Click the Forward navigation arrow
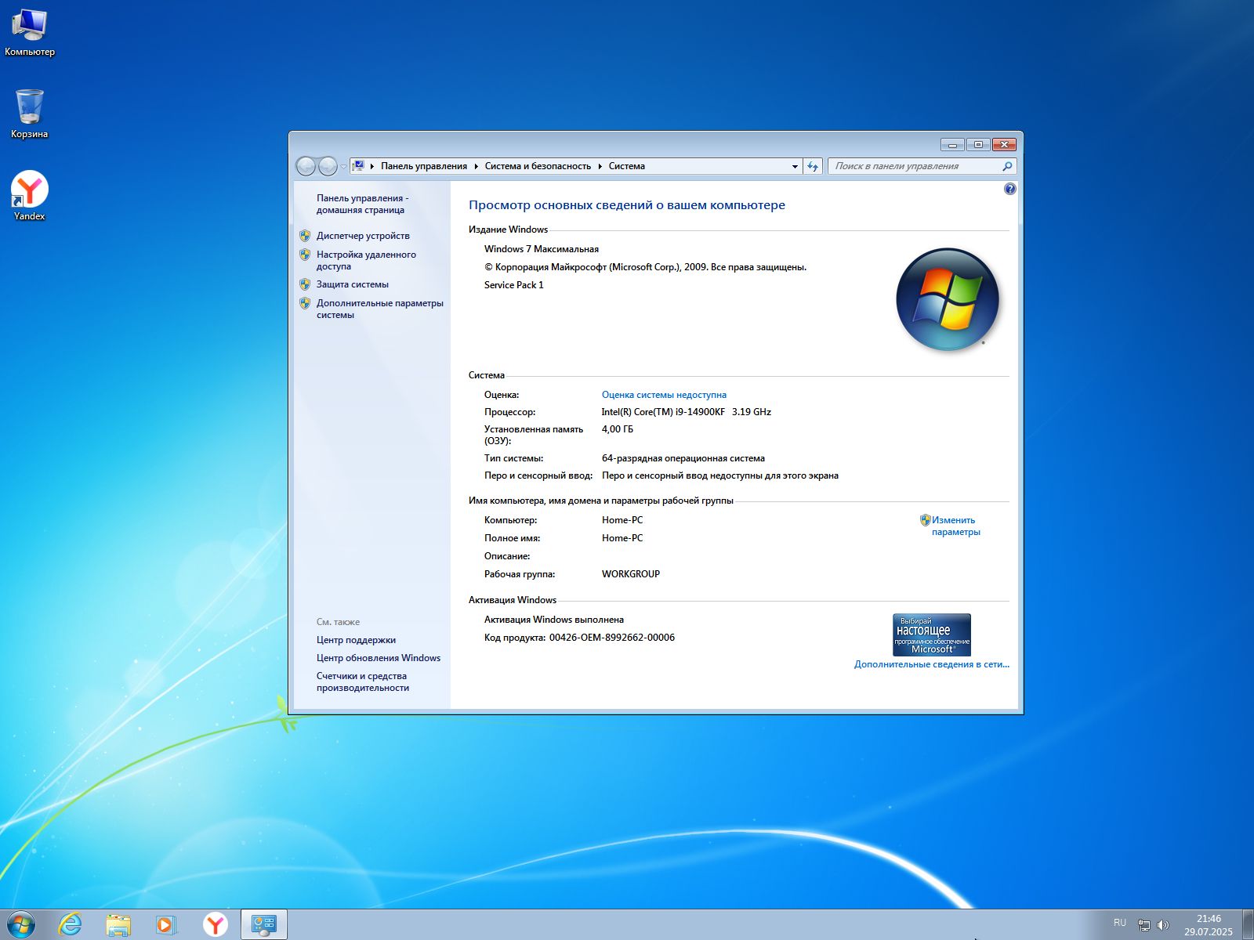Screen dimensions: 1254x940 328,166
